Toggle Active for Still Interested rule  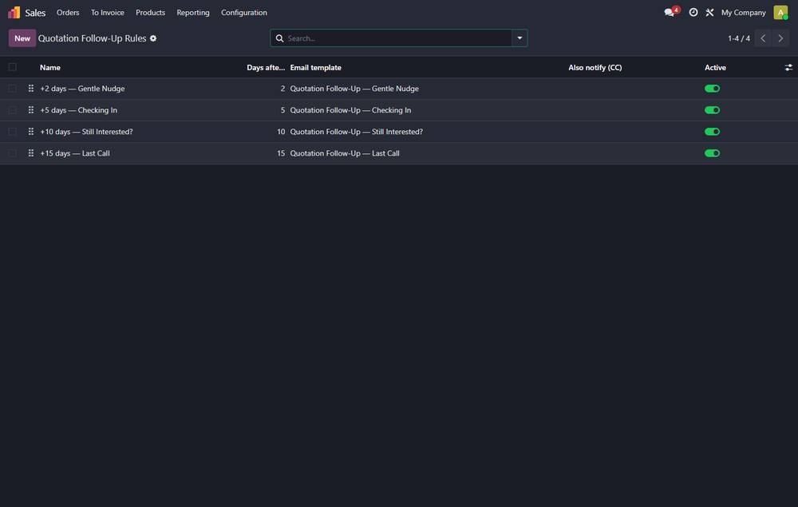coord(712,131)
